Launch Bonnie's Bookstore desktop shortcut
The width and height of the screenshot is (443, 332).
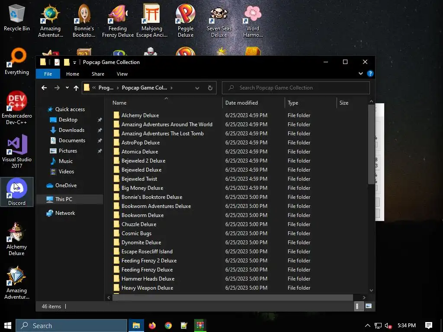84,21
